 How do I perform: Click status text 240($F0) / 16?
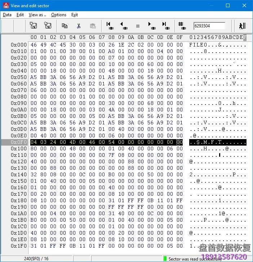point(36,259)
